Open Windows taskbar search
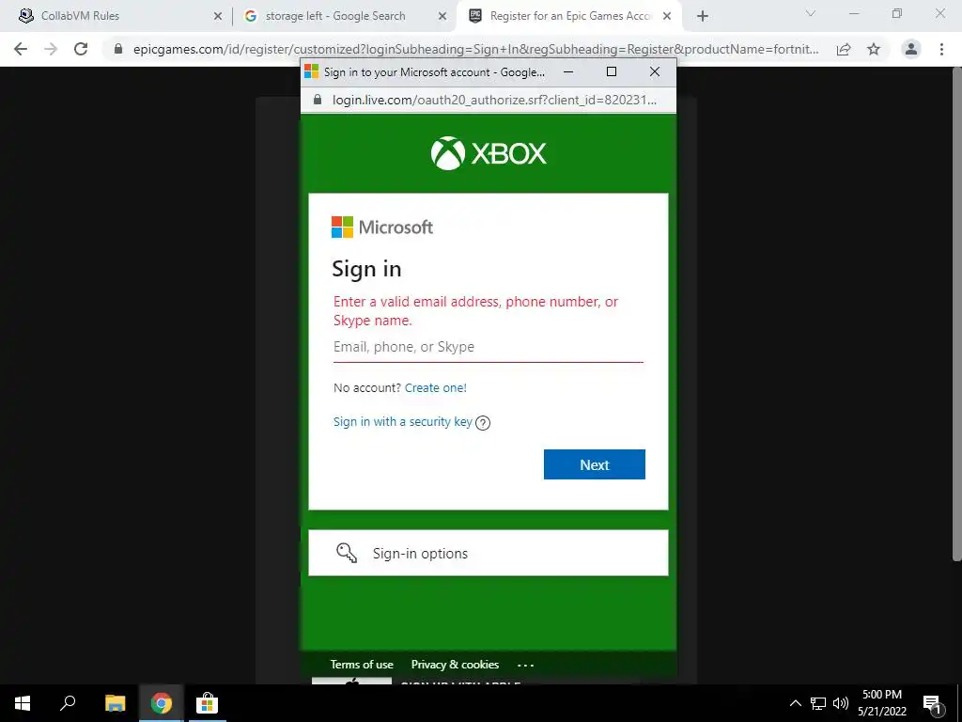Viewport: 962px width, 722px height. pyautogui.click(x=68, y=703)
